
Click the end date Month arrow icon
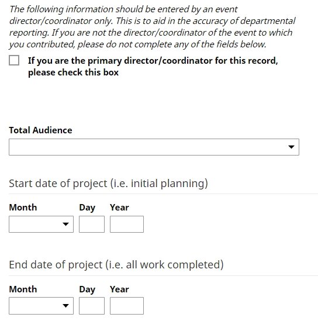click(65, 306)
